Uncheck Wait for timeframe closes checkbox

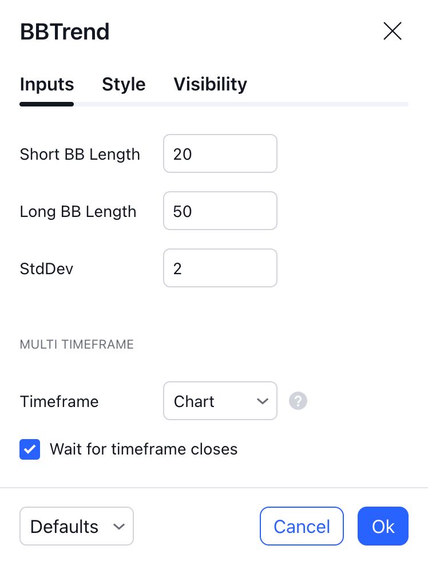pyautogui.click(x=30, y=449)
